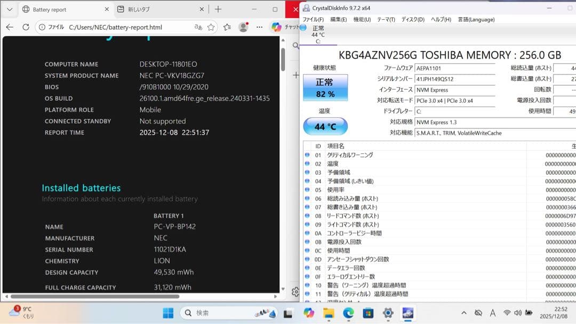Refresh the battery report page
Screen dimensions: 576x324
coord(26,27)
